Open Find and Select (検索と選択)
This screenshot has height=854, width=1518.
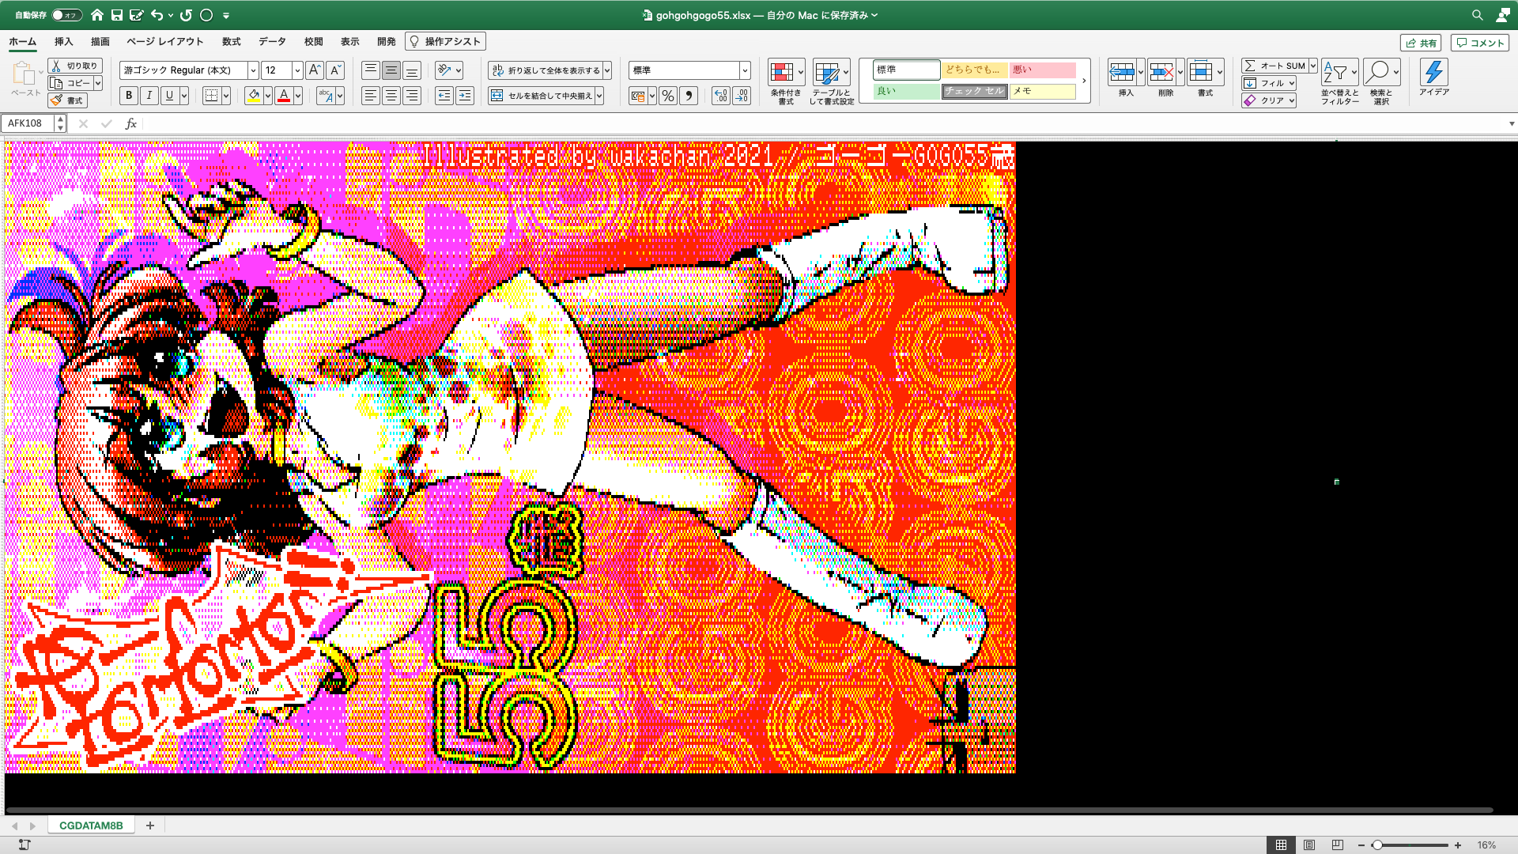[1381, 82]
